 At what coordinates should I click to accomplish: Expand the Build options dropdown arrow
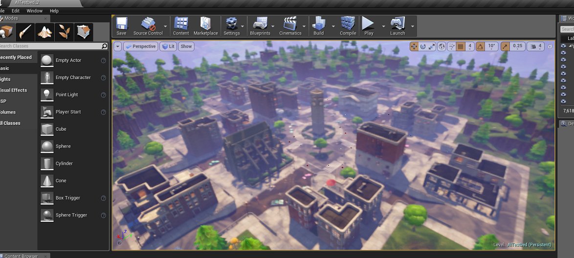(x=333, y=26)
